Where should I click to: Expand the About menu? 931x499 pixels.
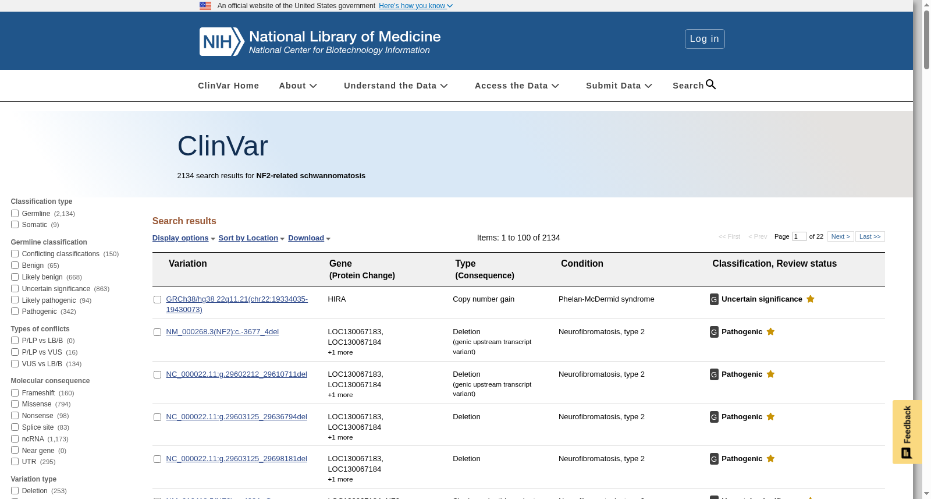coord(298,86)
